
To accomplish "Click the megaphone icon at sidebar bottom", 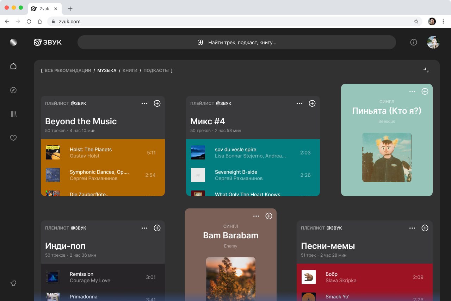I will tap(13, 283).
